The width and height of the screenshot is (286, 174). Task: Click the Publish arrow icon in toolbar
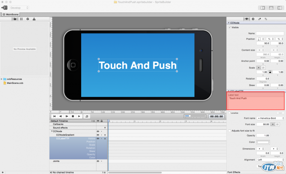click(4, 7)
